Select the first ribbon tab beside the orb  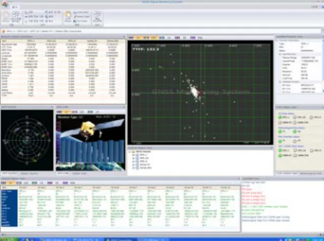coord(15,7)
